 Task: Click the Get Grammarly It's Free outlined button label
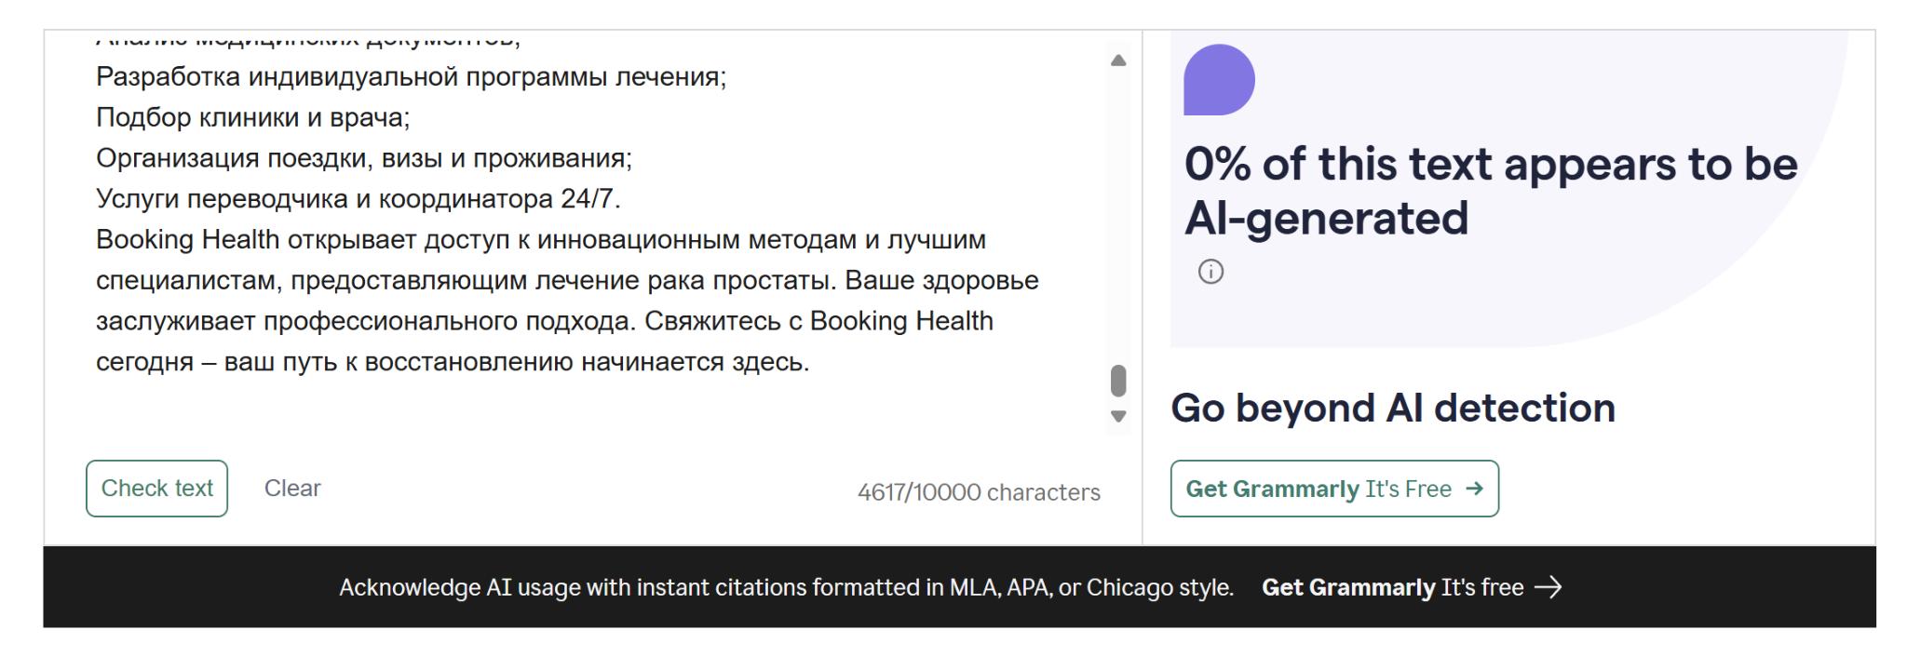[1318, 489]
